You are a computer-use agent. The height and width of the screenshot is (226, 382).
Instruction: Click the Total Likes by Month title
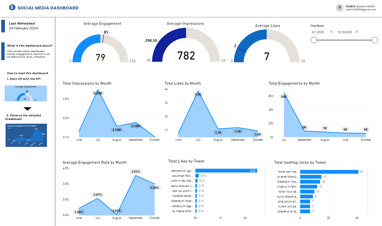click(183, 83)
